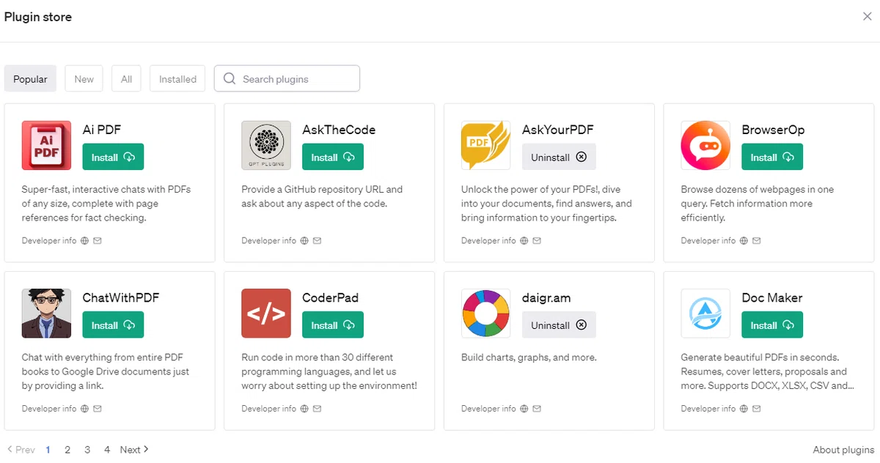
Task: Click Next to see more plugins
Action: (134, 449)
